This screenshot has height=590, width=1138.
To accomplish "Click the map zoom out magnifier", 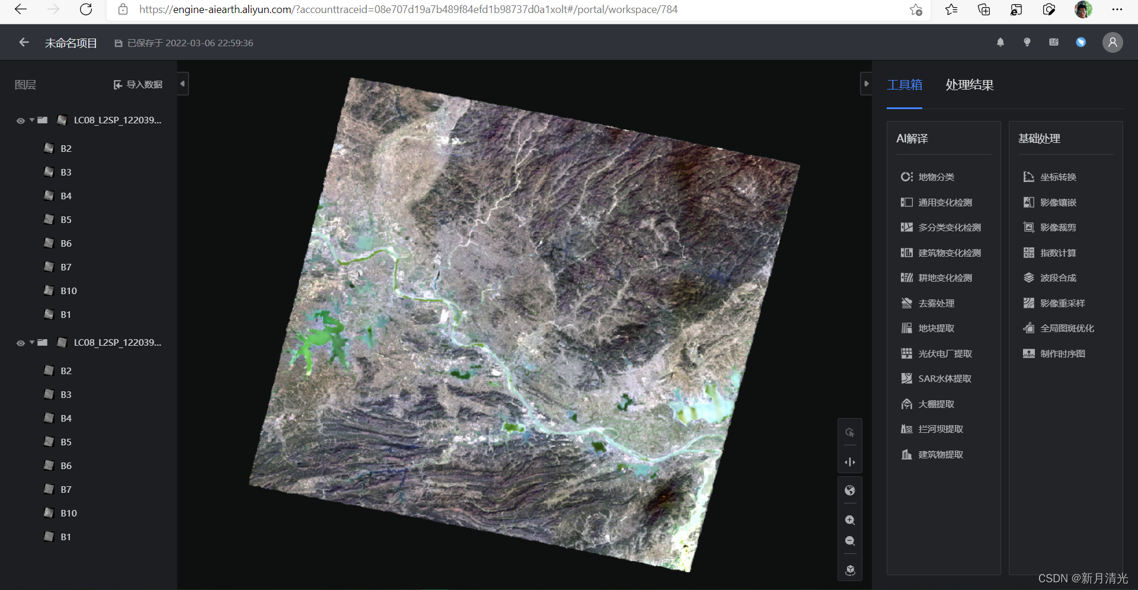I will coord(850,541).
